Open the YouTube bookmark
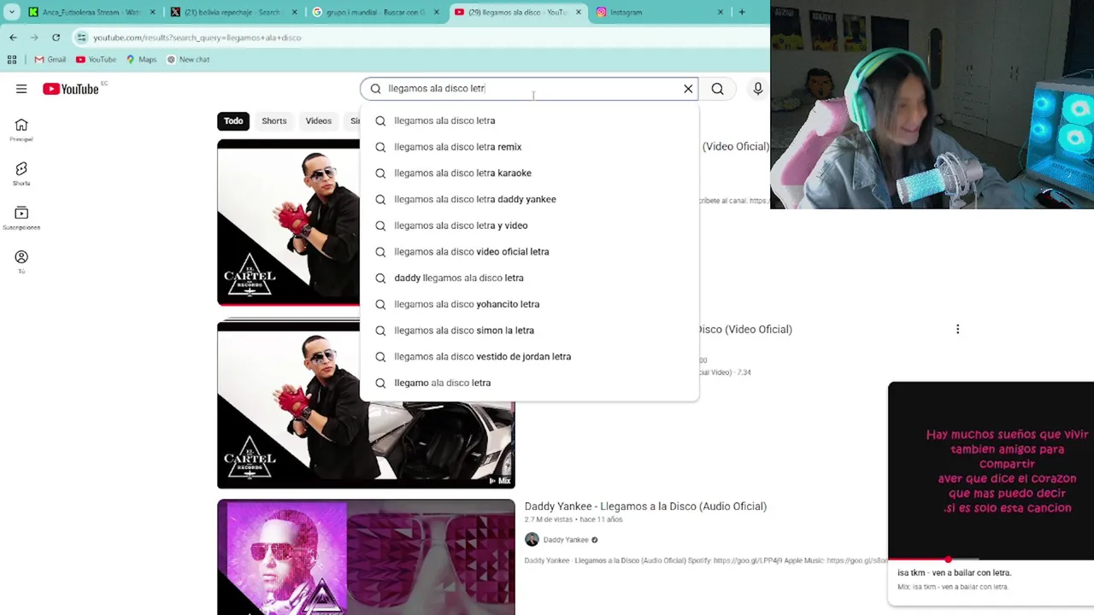Viewport: 1094px width, 615px height. [96, 60]
